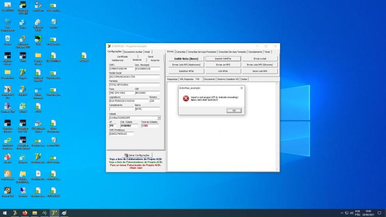Screen dimensions: 386x217
Task: Switch to the Consultas tab
Action: coord(181,52)
